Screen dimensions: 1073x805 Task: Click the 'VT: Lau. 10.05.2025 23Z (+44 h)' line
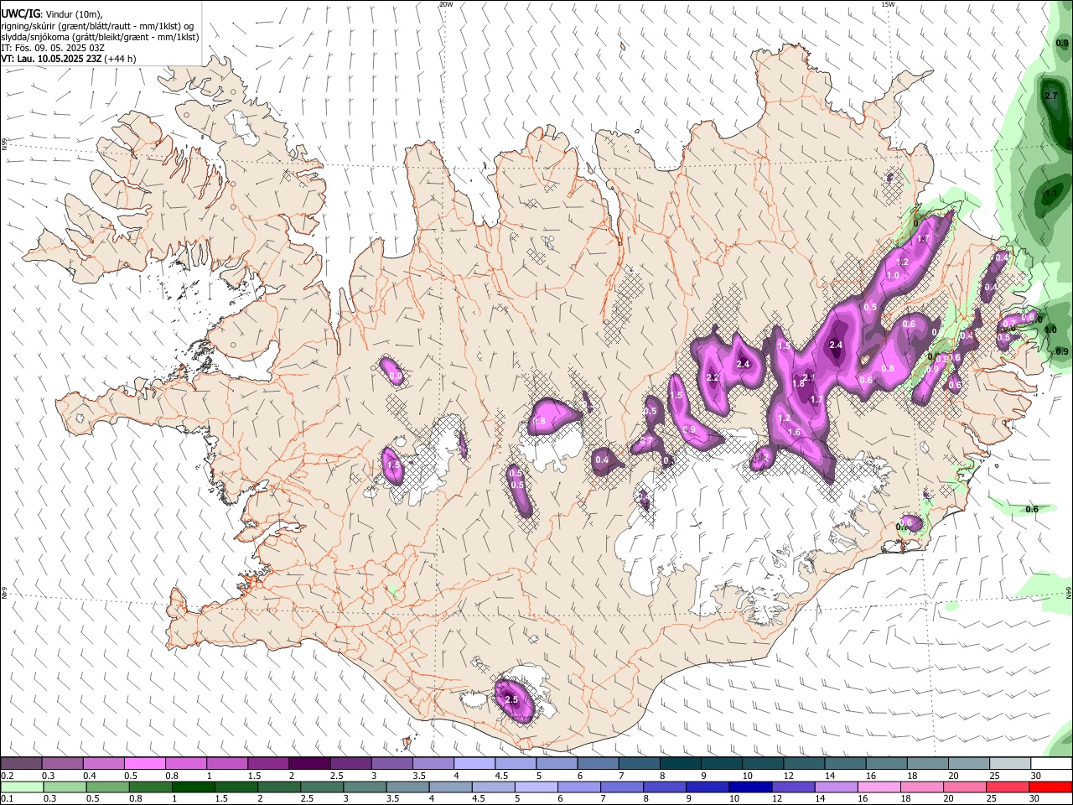pyautogui.click(x=68, y=59)
